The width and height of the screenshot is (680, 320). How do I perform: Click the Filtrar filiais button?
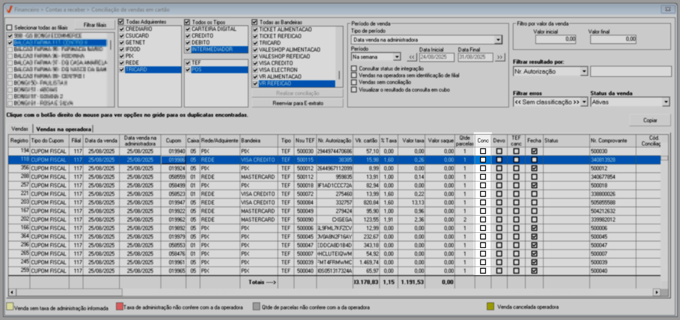click(x=95, y=25)
